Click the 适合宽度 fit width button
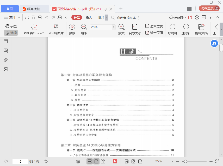Viewport: 223px width, 166px height. click(x=154, y=26)
